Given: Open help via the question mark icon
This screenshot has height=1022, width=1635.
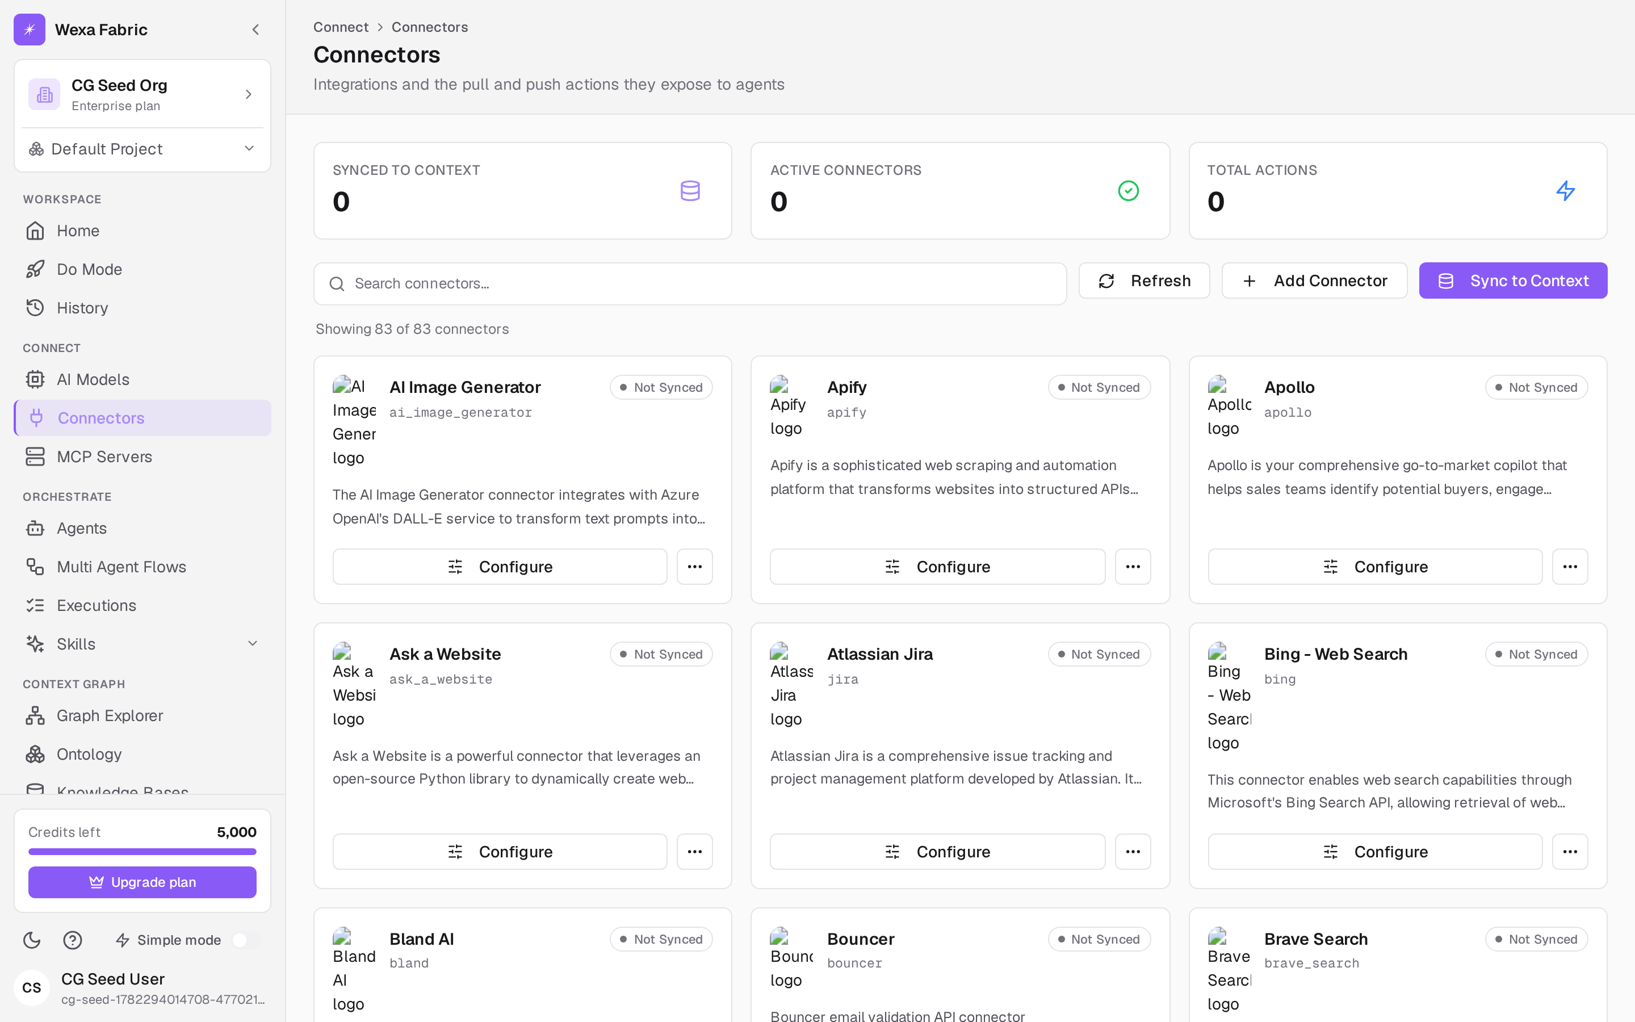Looking at the screenshot, I should (x=72, y=940).
